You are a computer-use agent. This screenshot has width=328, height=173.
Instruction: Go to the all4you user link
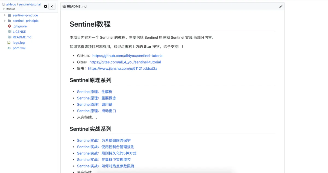pos(11,4)
